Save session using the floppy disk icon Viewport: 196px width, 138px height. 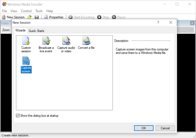[37, 17]
